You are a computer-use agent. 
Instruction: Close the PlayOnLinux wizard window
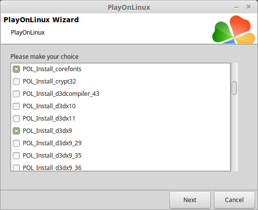pos(249,7)
